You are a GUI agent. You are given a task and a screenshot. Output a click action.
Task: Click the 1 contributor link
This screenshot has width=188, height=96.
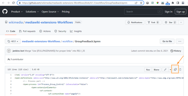[x=15, y=59]
